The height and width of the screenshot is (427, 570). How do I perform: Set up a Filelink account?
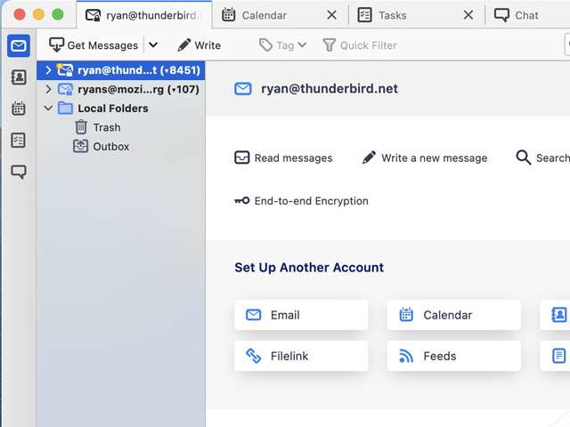pos(301,356)
